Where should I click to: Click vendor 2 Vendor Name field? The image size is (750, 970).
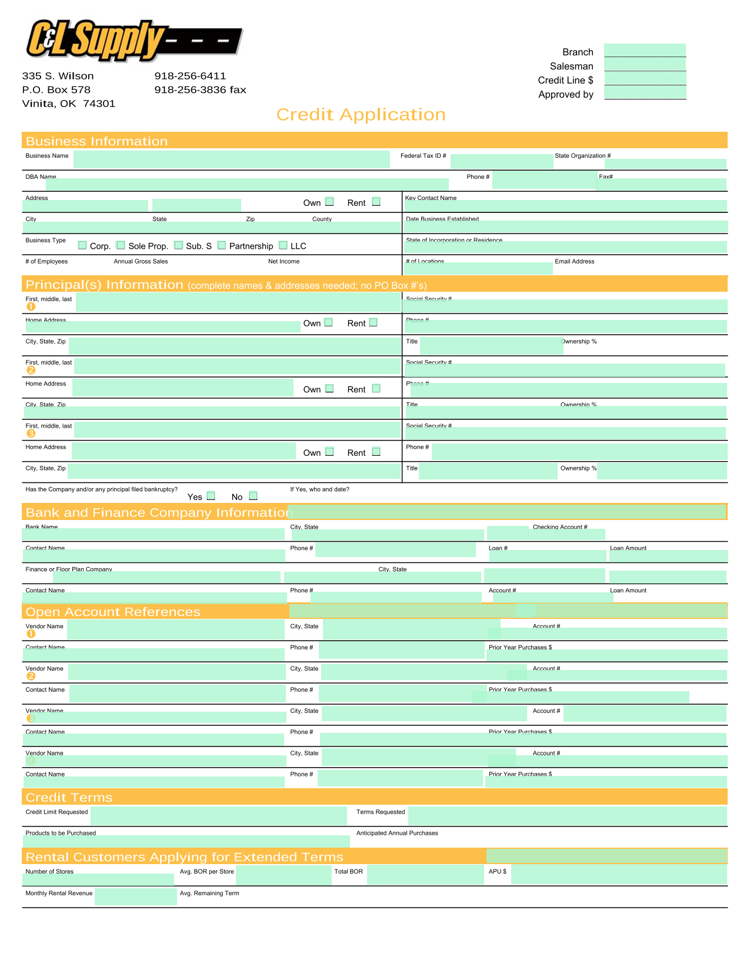click(x=177, y=672)
